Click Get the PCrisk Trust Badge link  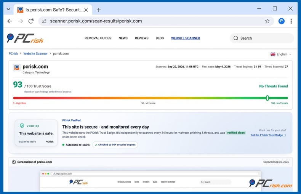[x=268, y=135]
